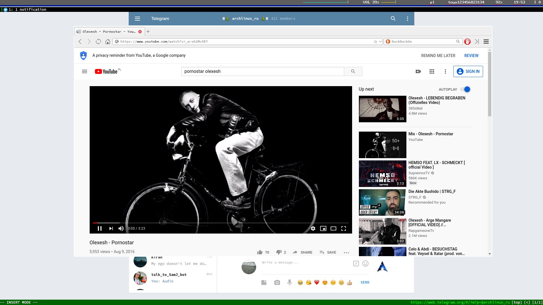Go back in the browser

80,42
